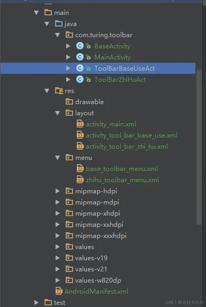Select the drawable folder label

89,102
